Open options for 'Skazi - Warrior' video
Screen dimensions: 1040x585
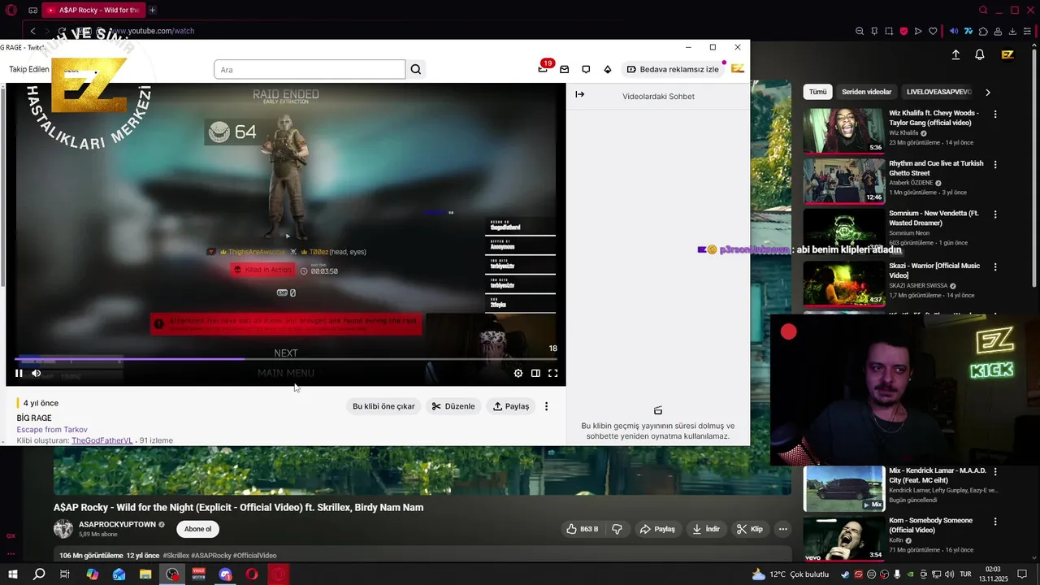[995, 266]
